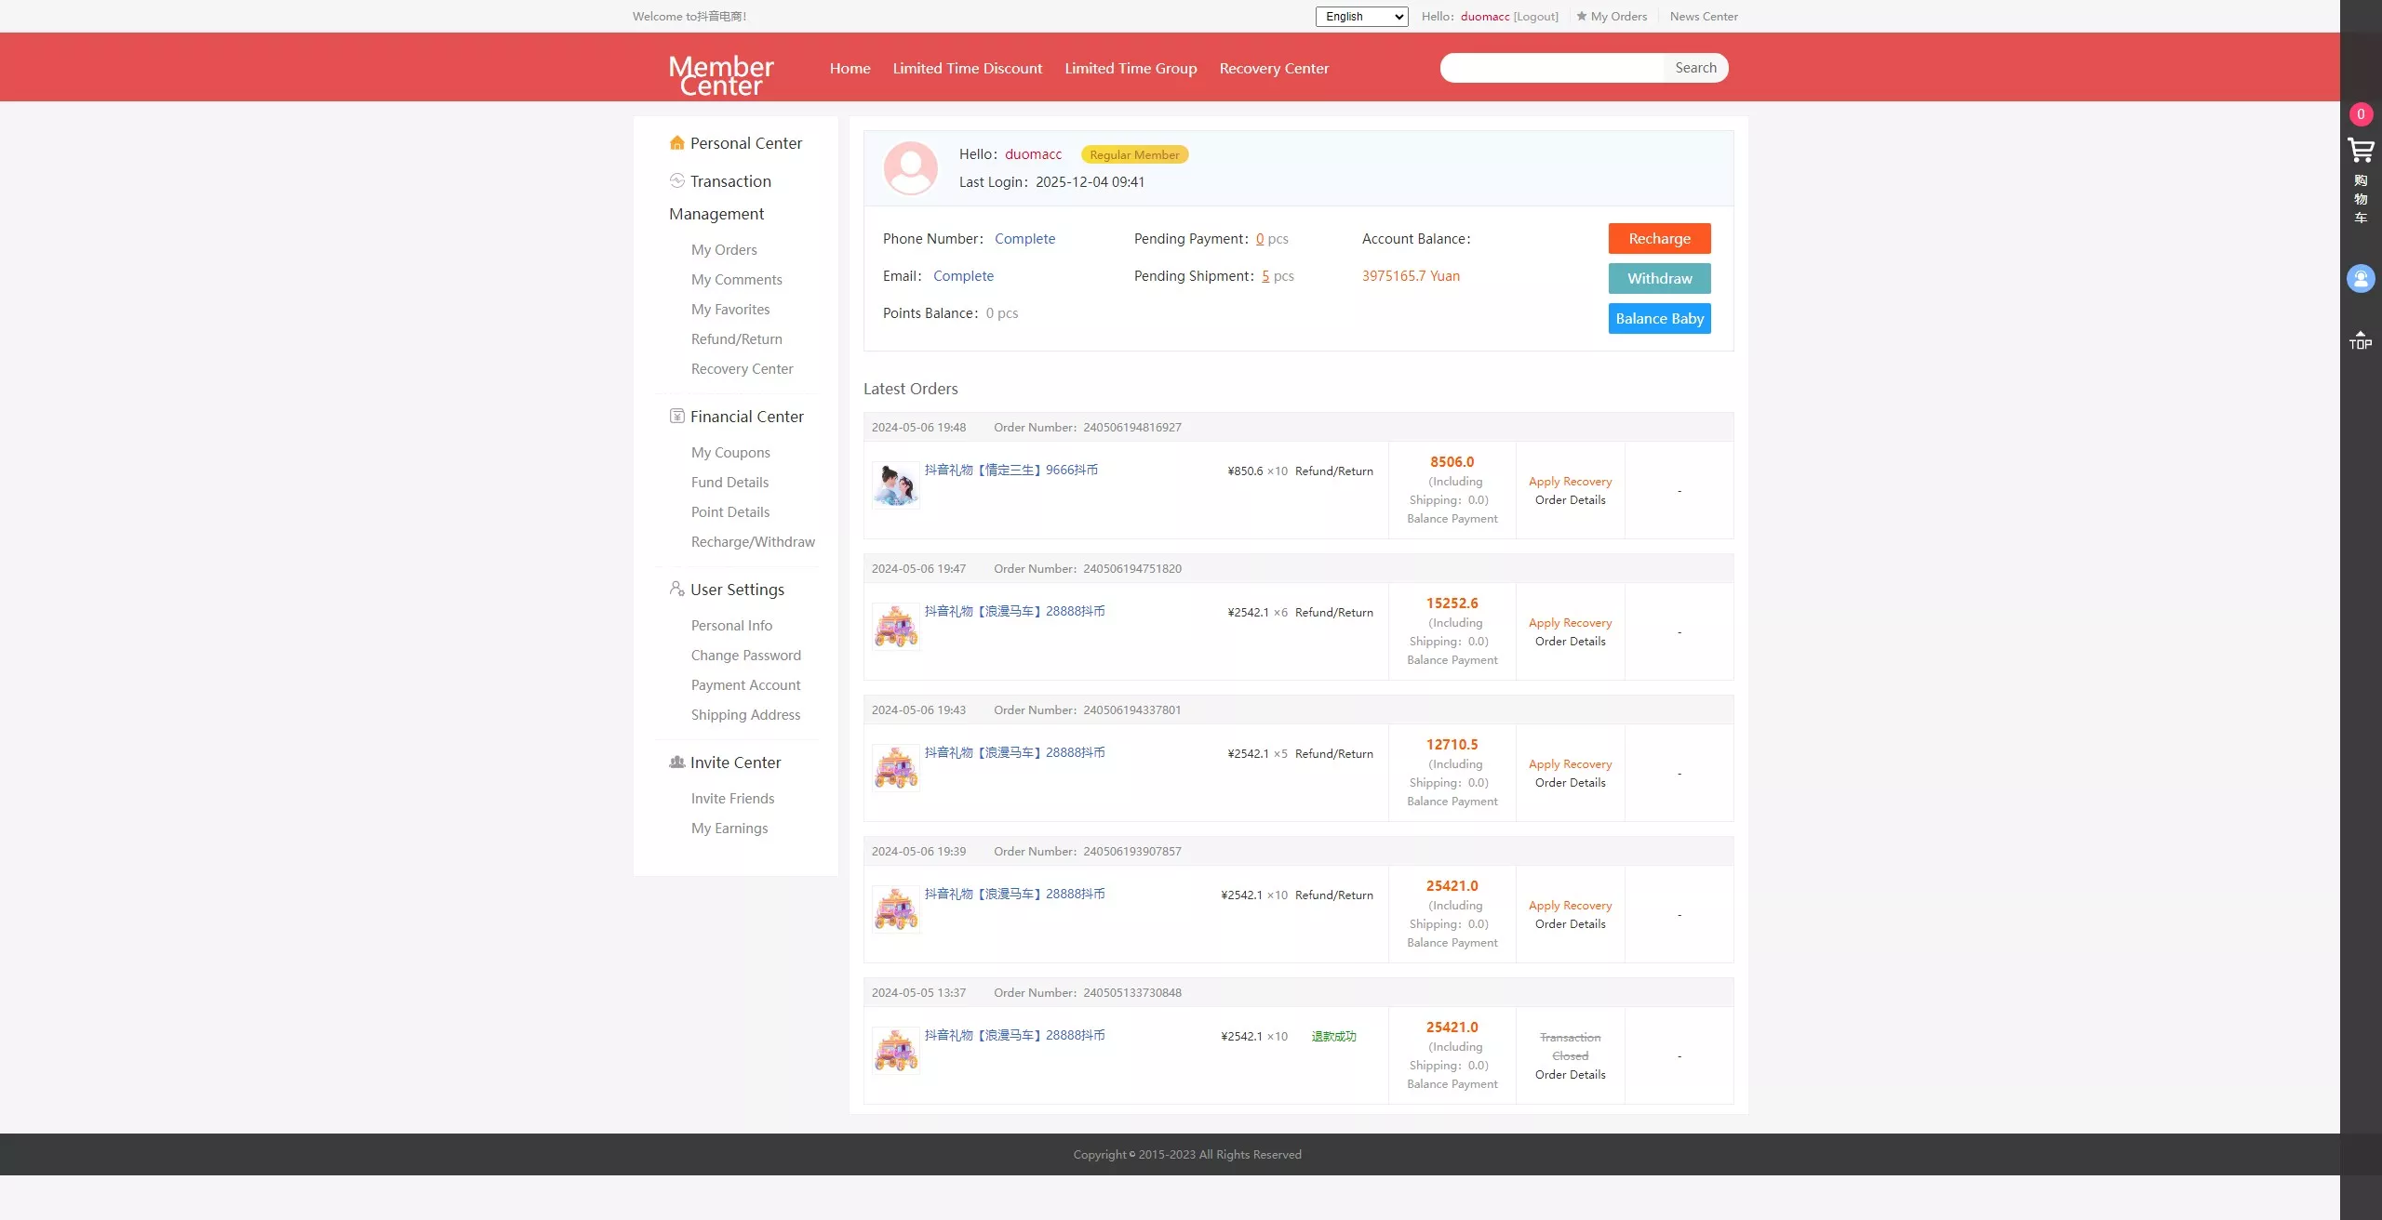Click the Pending Shipment count 5
The height and width of the screenshot is (1220, 2382).
[x=1265, y=276]
